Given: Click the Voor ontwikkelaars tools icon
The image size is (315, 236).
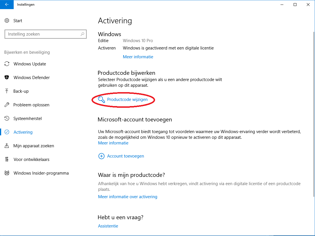Looking at the screenshot, I should (7, 159).
